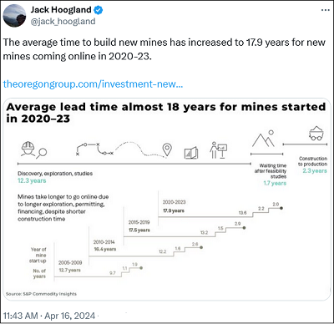The width and height of the screenshot is (334, 324).
Task: Open the three-dot more options menu
Action: pos(325,10)
